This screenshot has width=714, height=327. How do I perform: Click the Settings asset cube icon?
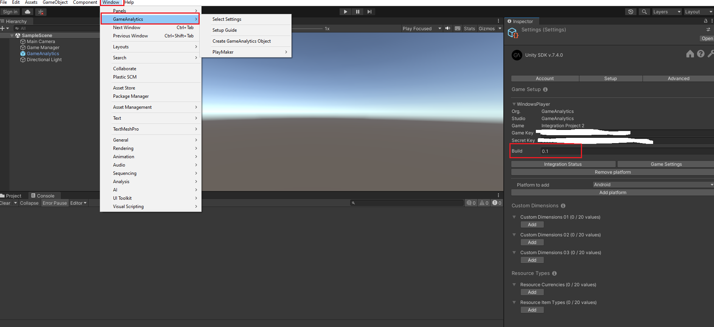coord(513,33)
